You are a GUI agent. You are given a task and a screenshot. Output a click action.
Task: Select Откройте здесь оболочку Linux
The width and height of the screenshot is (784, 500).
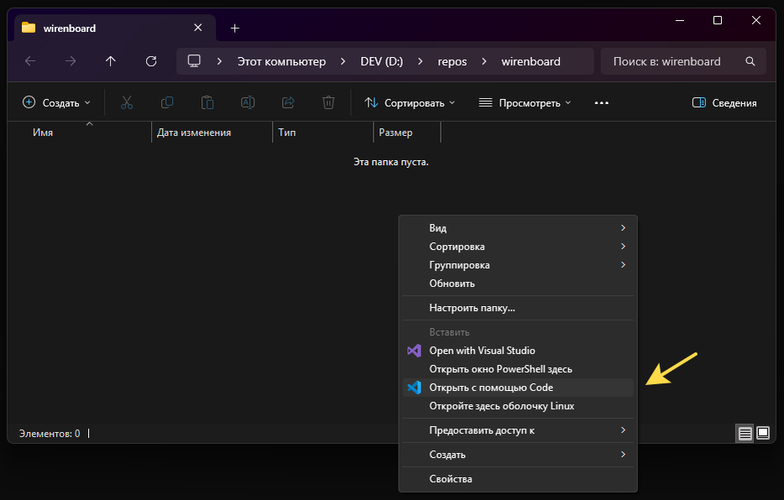click(518, 406)
